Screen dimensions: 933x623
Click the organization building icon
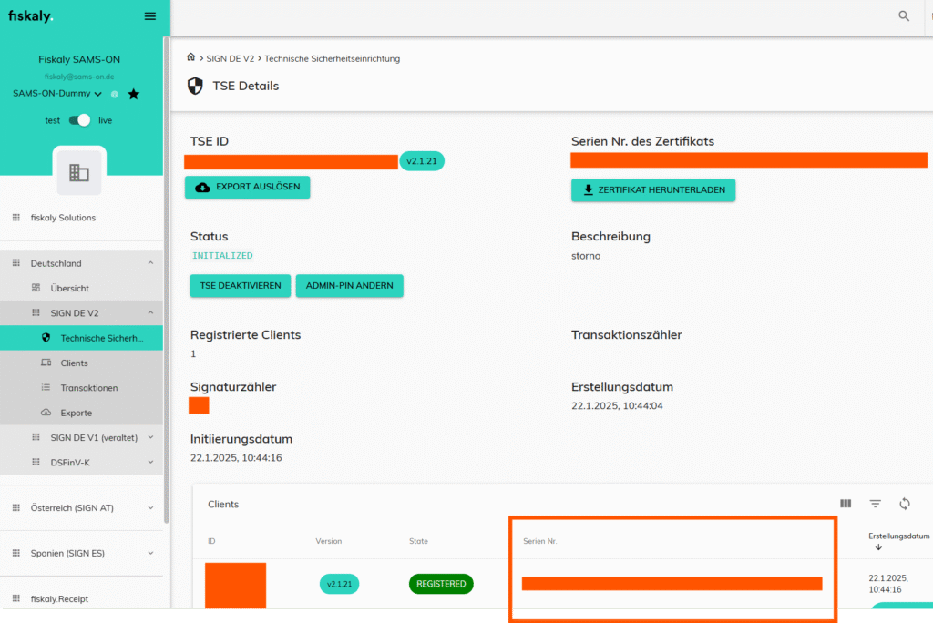click(79, 173)
